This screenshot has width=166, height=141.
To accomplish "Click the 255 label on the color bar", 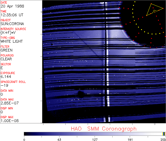I will 163,139.
